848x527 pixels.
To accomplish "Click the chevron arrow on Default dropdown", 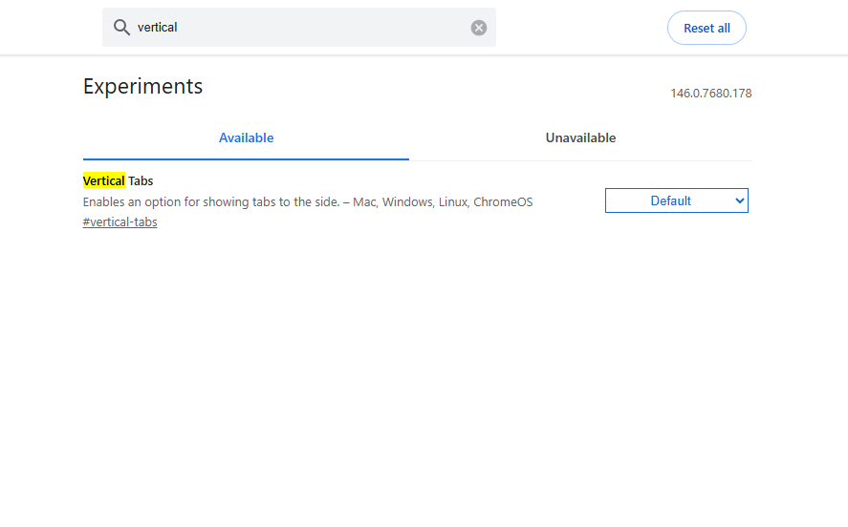I will pos(739,200).
